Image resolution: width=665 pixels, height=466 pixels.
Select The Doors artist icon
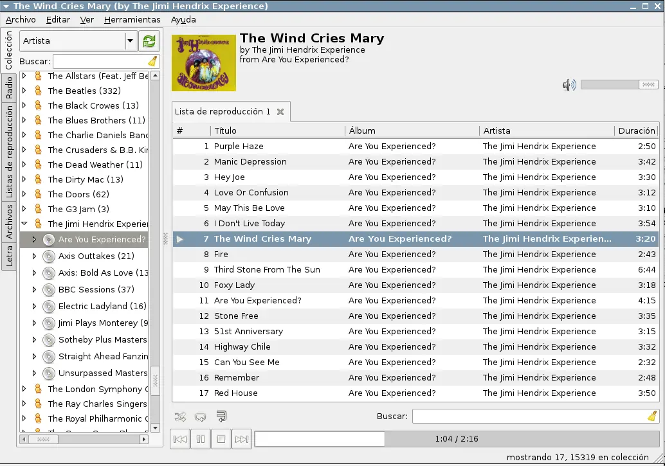(38, 194)
